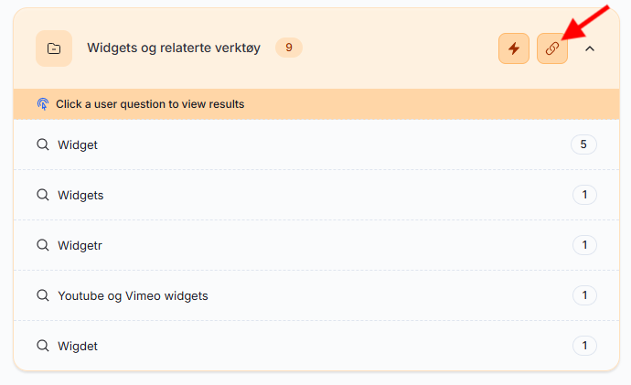This screenshot has height=385, width=631.
Task: Click the count badge on Youtube og Vimeo row
Action: point(583,295)
